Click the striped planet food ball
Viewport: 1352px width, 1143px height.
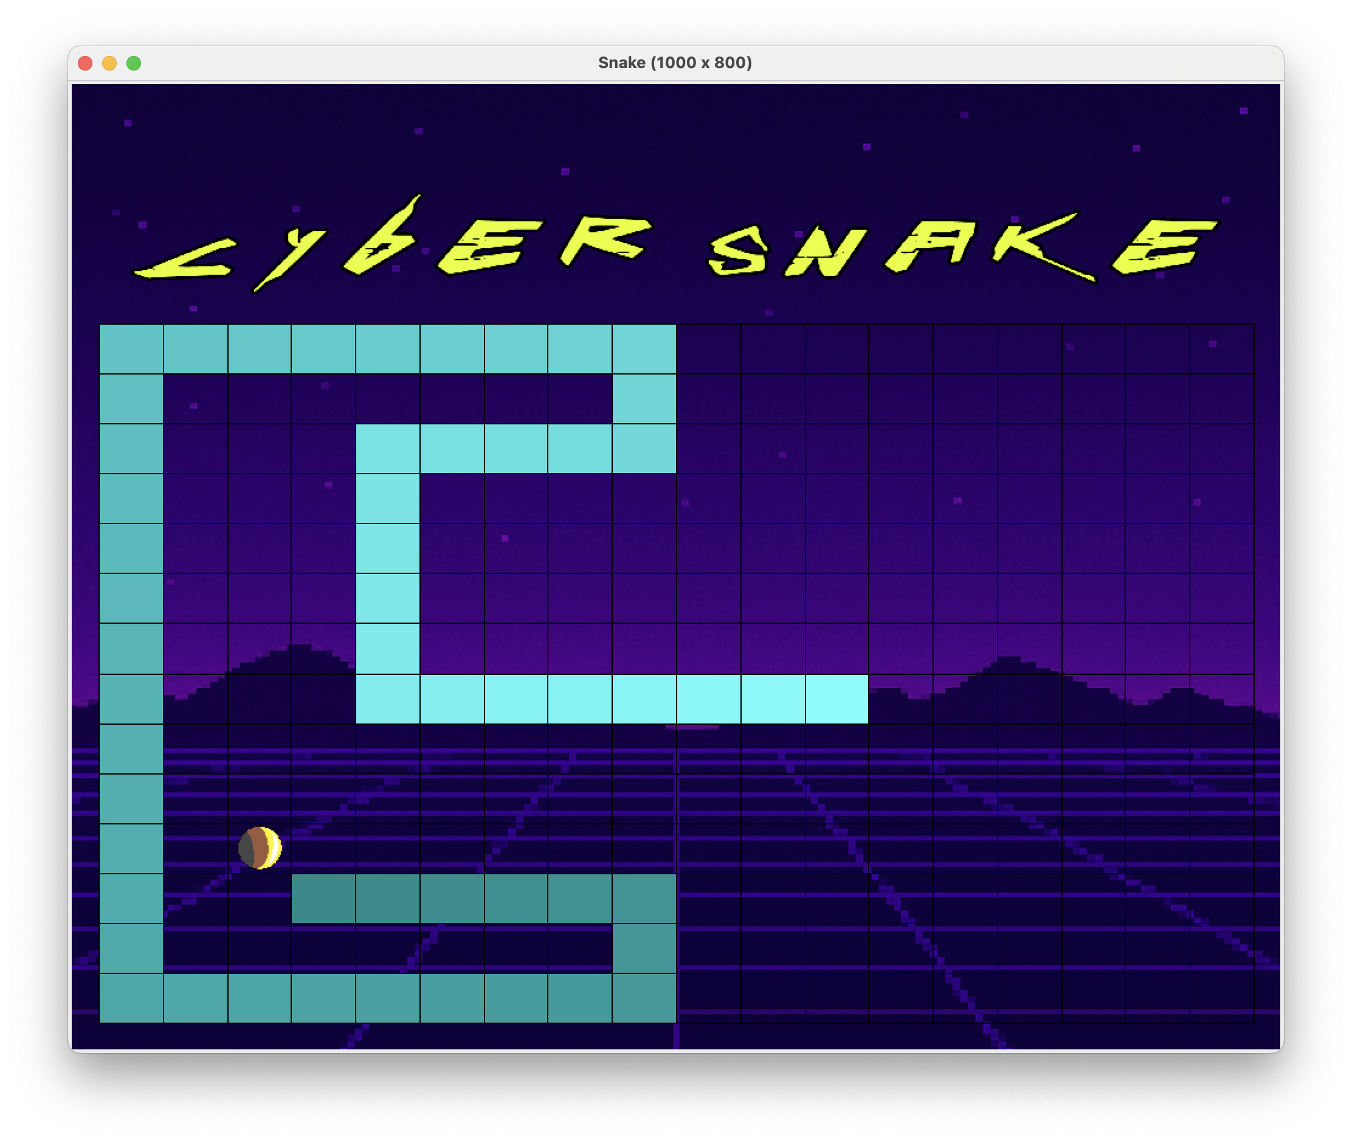coord(260,848)
